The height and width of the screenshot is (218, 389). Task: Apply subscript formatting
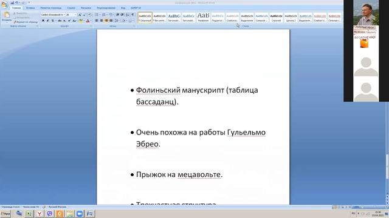point(64,21)
